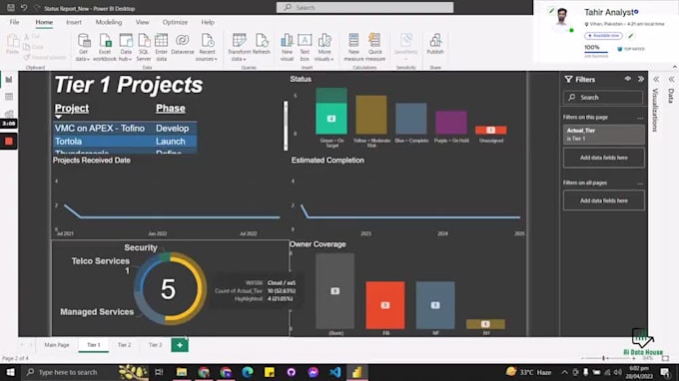Connect to SQL Server
Viewport: 679px width, 381px height.
coord(144,47)
